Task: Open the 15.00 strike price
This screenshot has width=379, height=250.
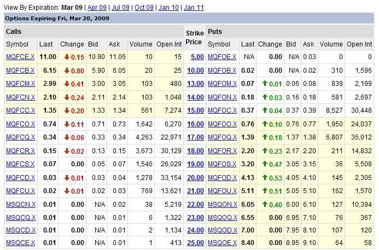Action: click(x=195, y=110)
